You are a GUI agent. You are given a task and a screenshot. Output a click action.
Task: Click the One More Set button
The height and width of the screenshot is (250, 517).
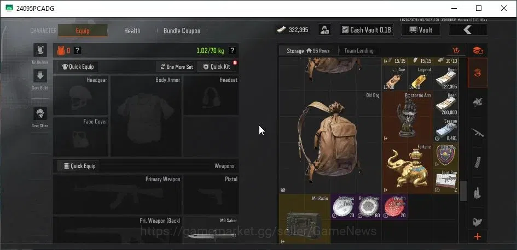pos(176,67)
